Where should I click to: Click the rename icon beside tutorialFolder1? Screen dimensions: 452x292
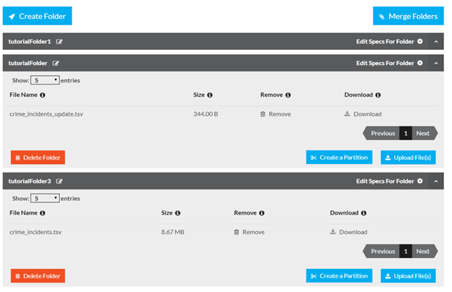click(59, 42)
